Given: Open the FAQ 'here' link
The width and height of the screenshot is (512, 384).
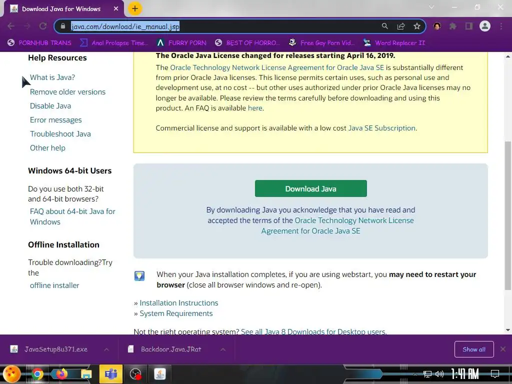Looking at the screenshot, I should pos(255,108).
